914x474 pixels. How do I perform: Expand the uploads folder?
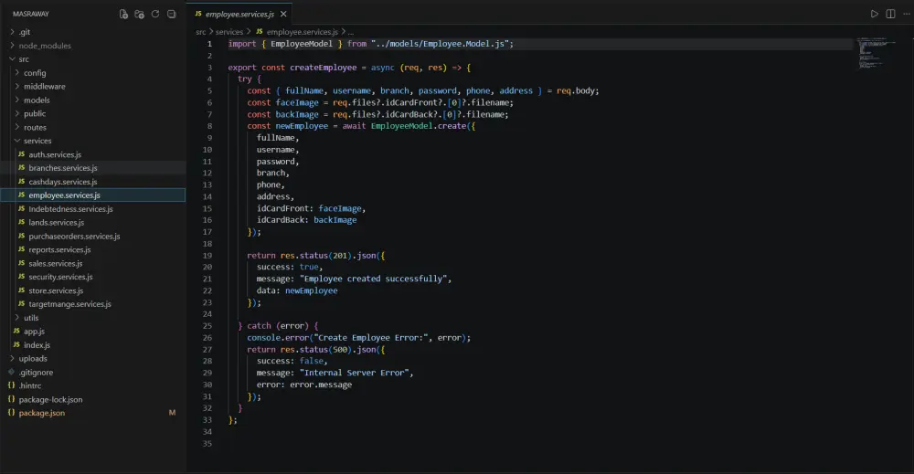pyautogui.click(x=93, y=359)
